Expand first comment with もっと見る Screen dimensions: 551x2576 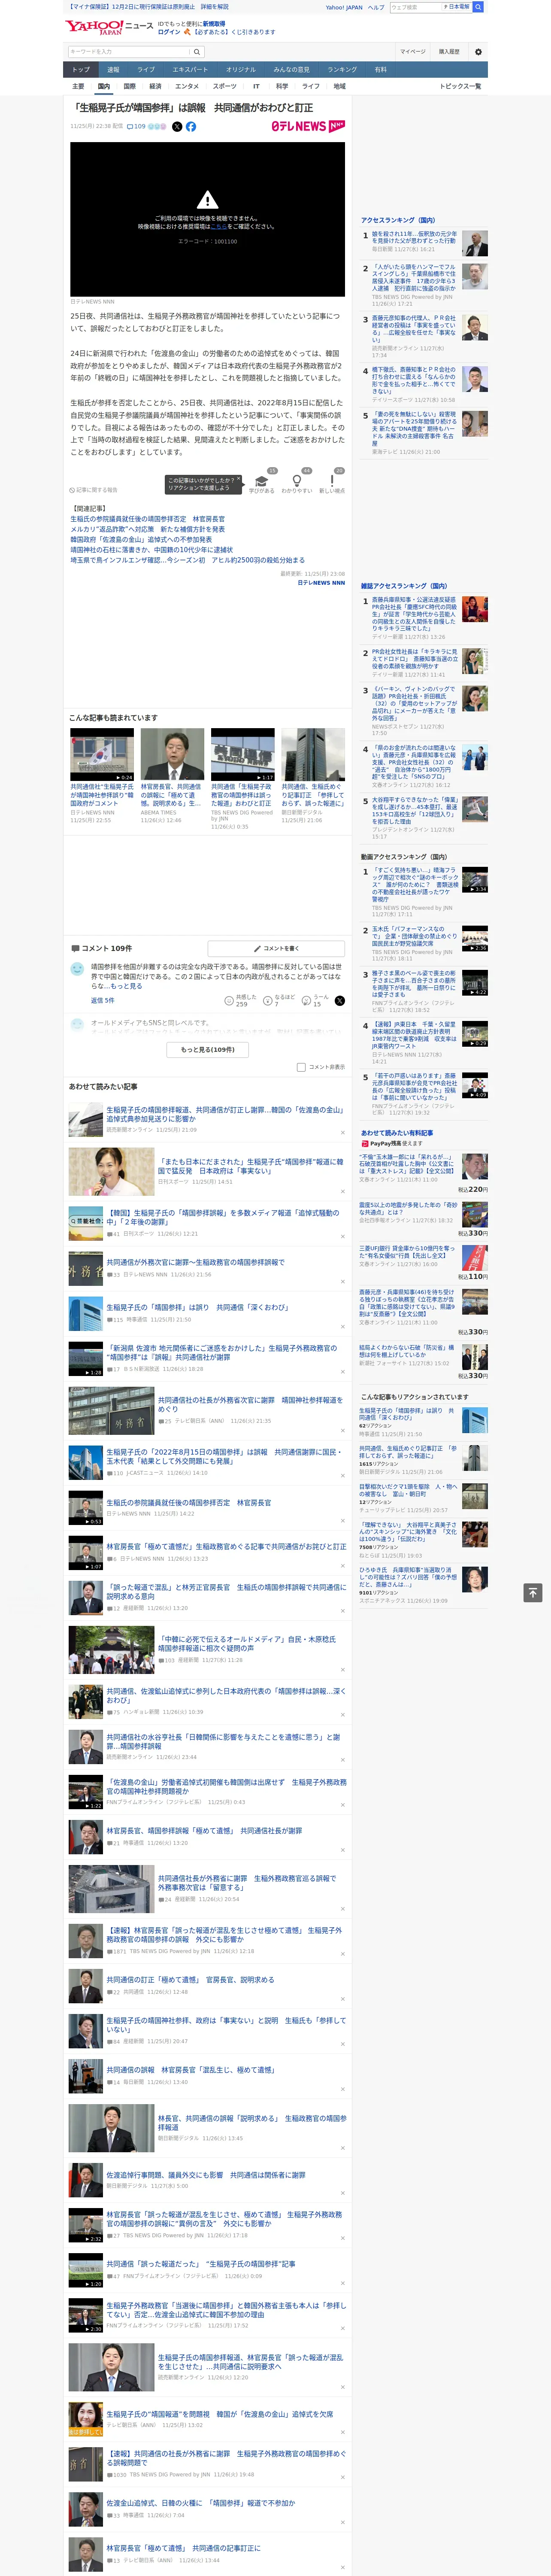pos(127,986)
